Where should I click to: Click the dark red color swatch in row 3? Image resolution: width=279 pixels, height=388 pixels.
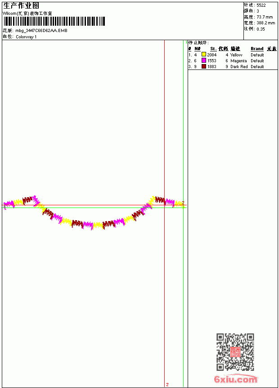204,66
